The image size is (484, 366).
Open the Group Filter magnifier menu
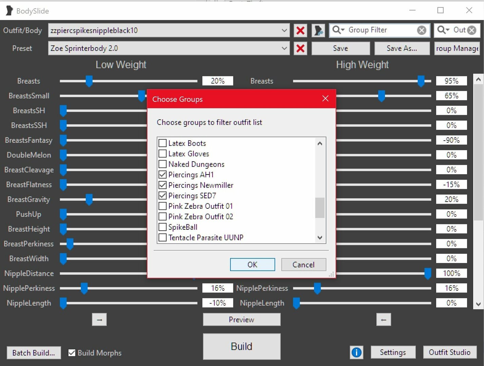pos(338,30)
